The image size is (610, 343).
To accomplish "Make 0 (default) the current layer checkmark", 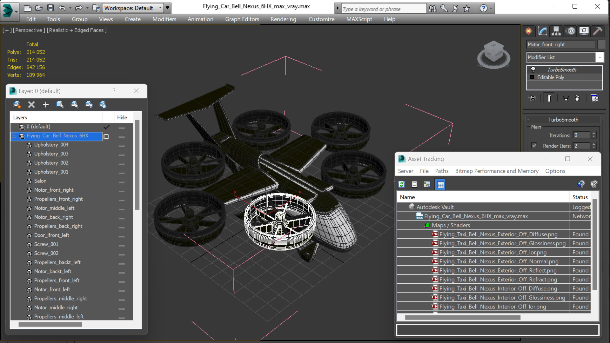I will pyautogui.click(x=106, y=127).
